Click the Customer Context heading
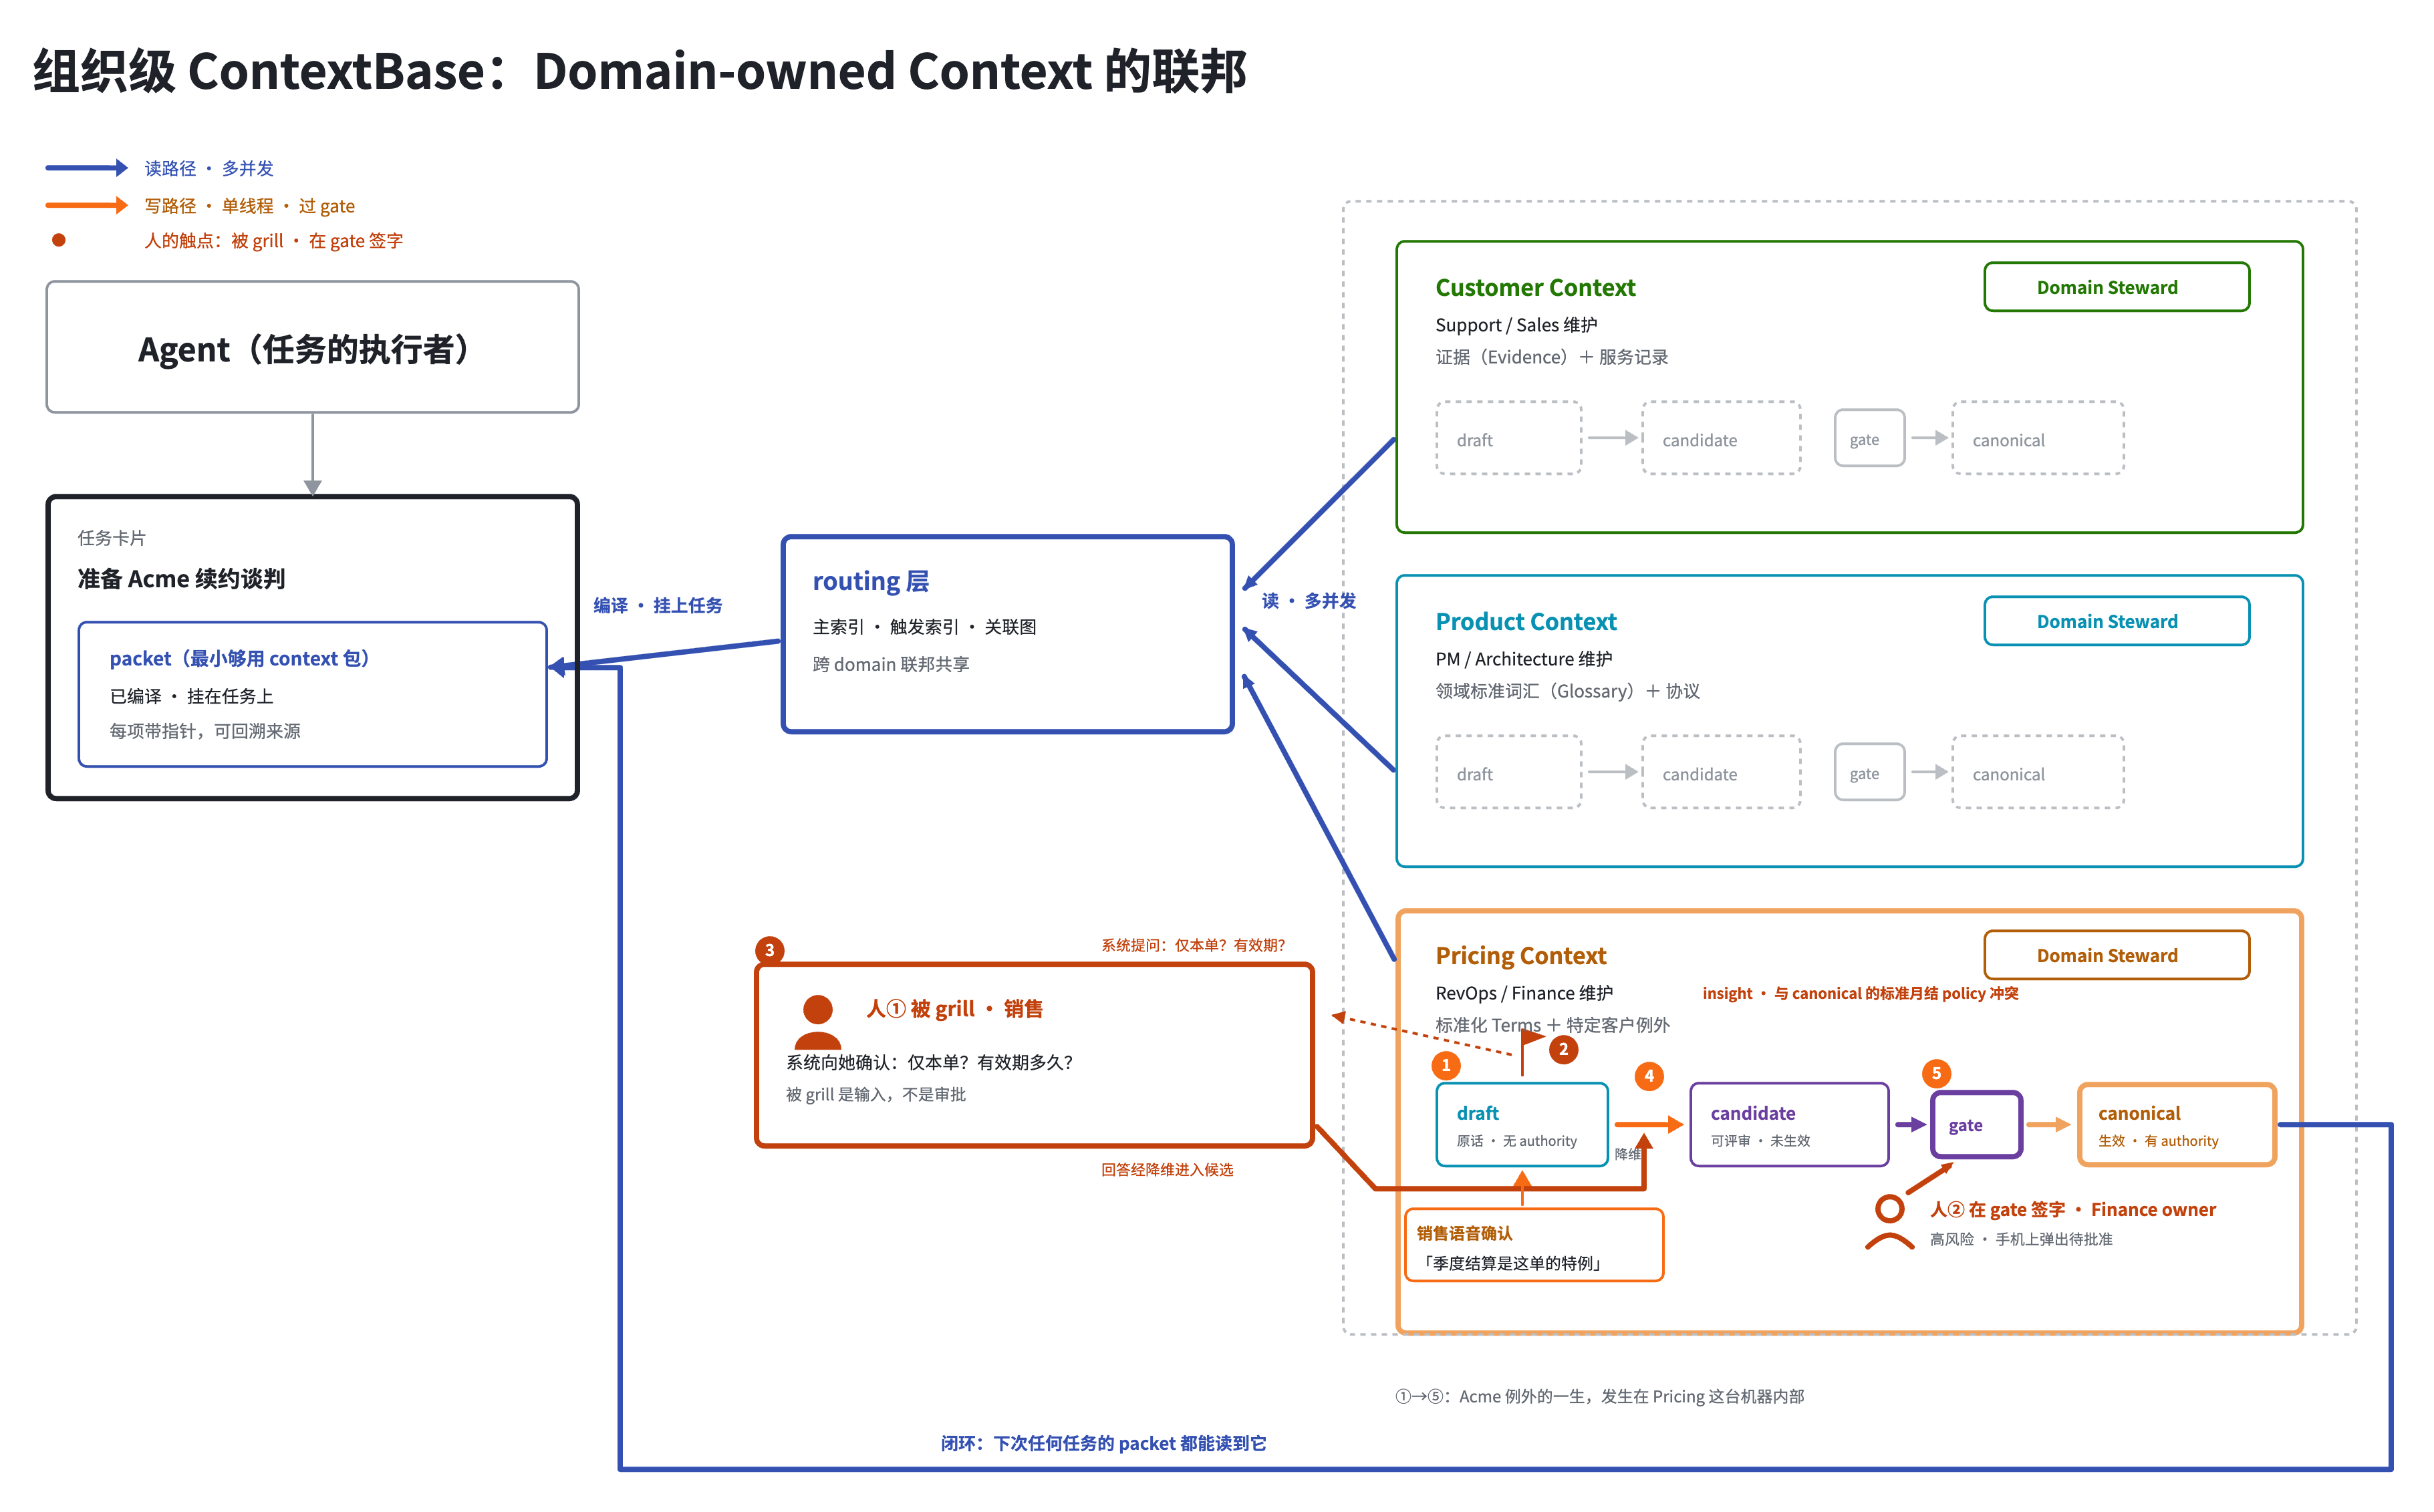Screen dimensions: 2434x1512 click(1535, 287)
